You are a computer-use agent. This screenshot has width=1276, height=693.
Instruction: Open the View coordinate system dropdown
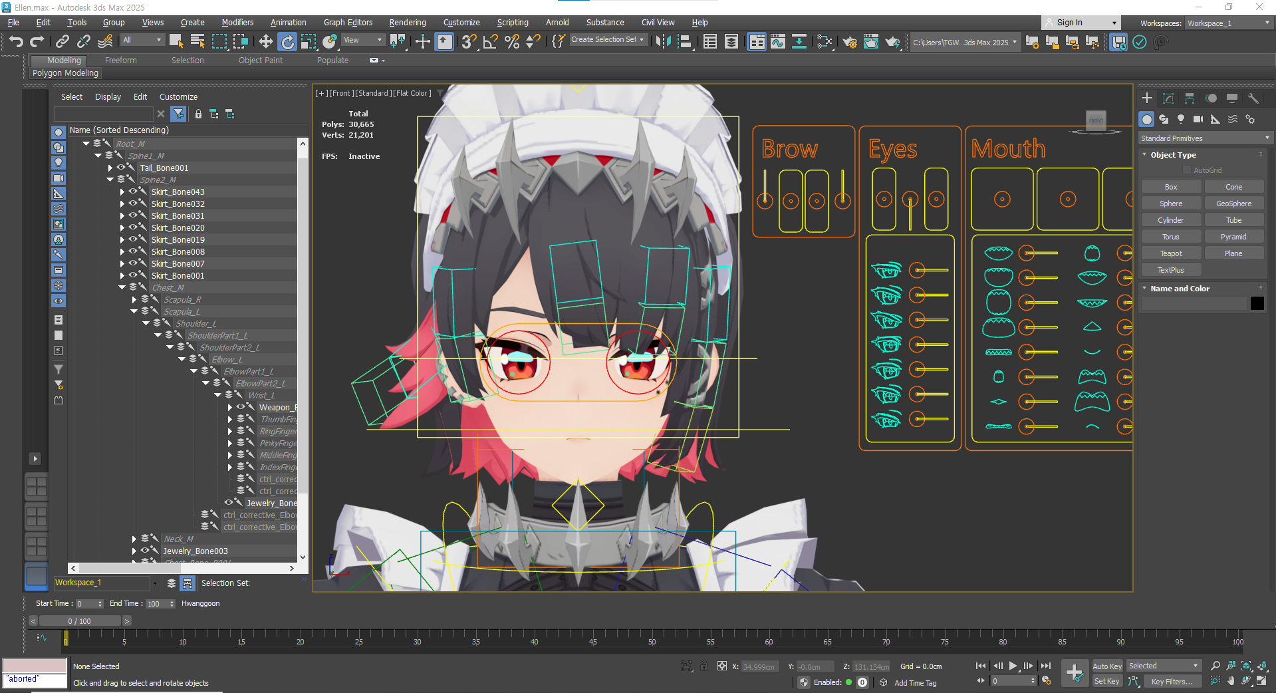click(363, 40)
